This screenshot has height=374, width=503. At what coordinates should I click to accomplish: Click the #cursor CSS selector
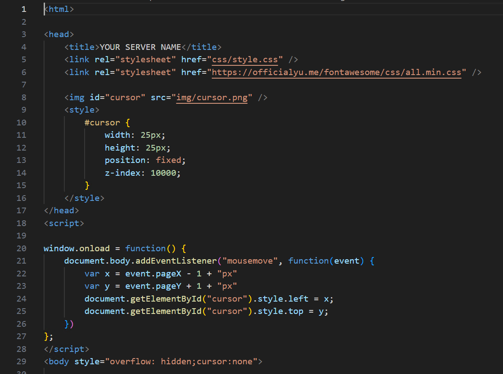pos(102,123)
